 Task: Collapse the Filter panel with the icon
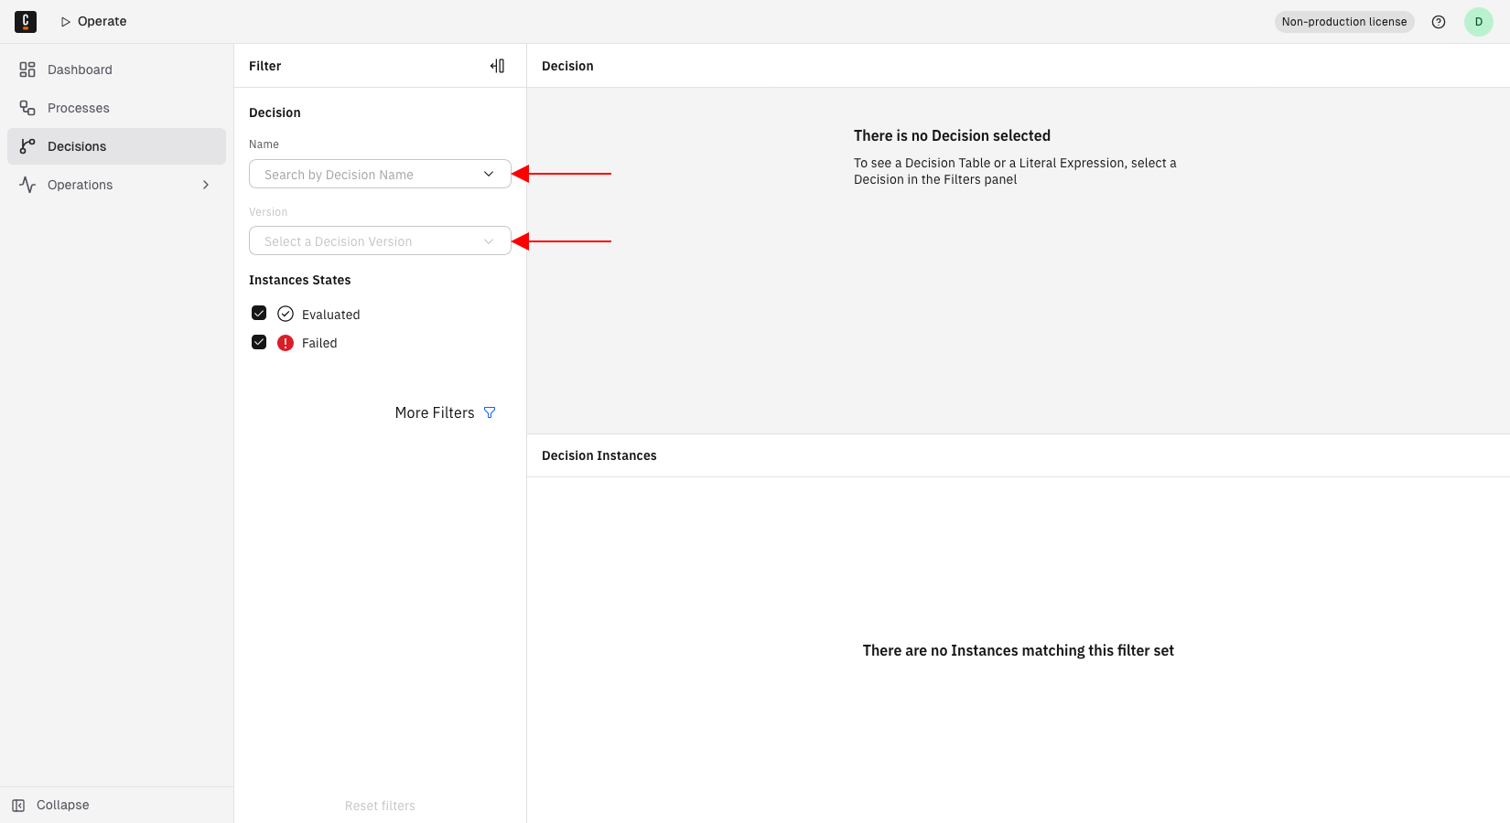click(x=497, y=66)
